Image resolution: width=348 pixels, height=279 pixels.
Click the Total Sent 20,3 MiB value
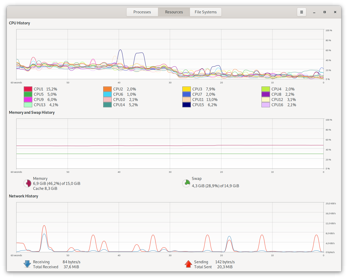225,267
